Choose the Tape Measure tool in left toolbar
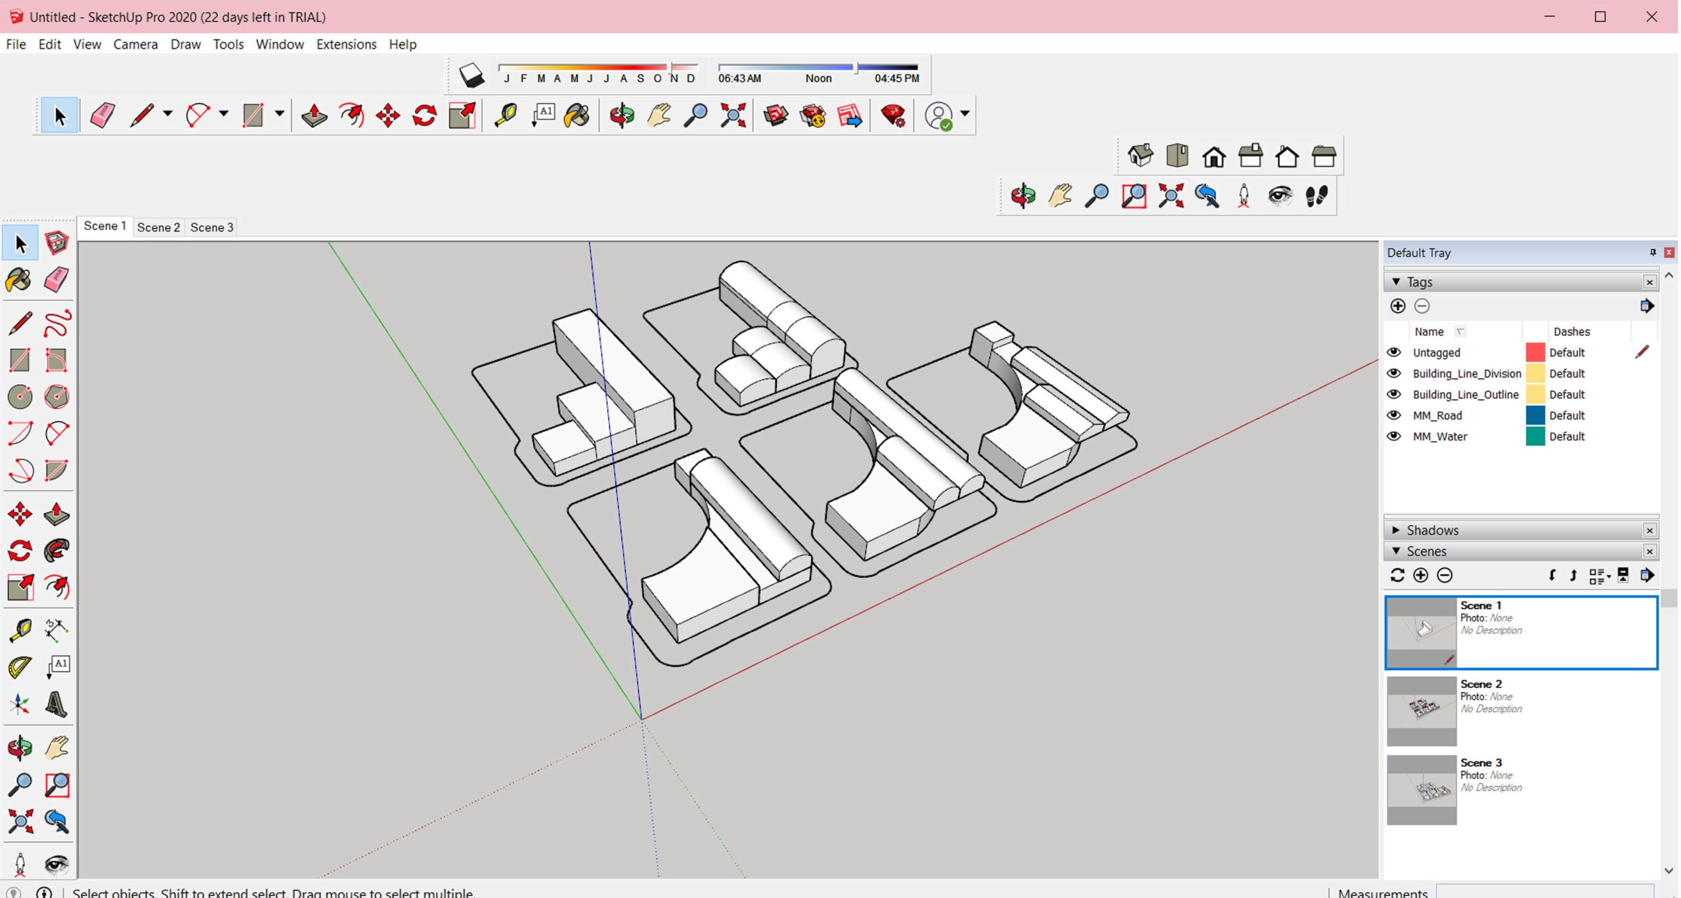The image size is (1681, 898). 20,630
